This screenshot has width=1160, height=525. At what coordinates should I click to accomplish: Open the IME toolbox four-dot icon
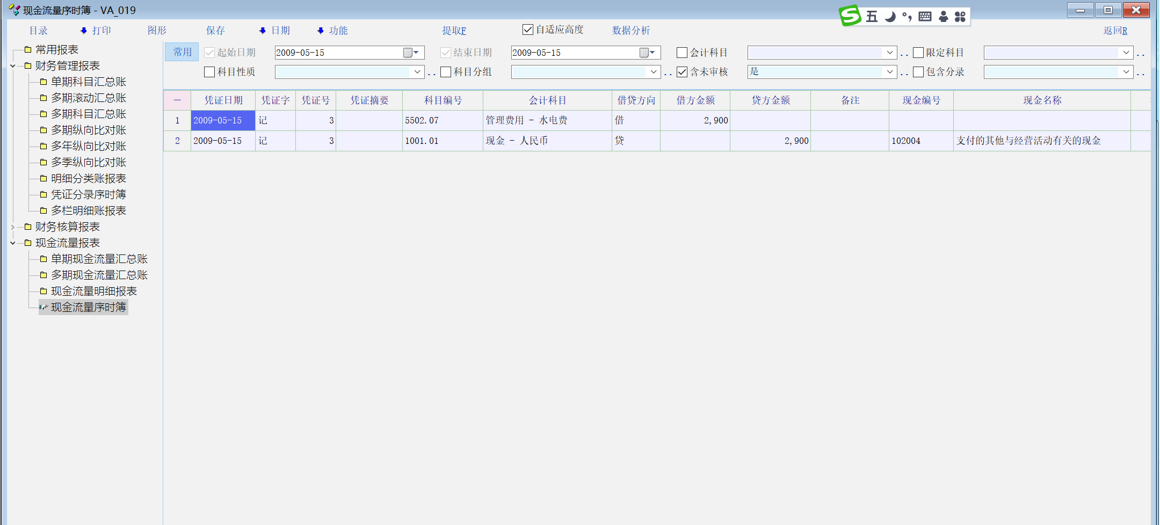coord(960,17)
